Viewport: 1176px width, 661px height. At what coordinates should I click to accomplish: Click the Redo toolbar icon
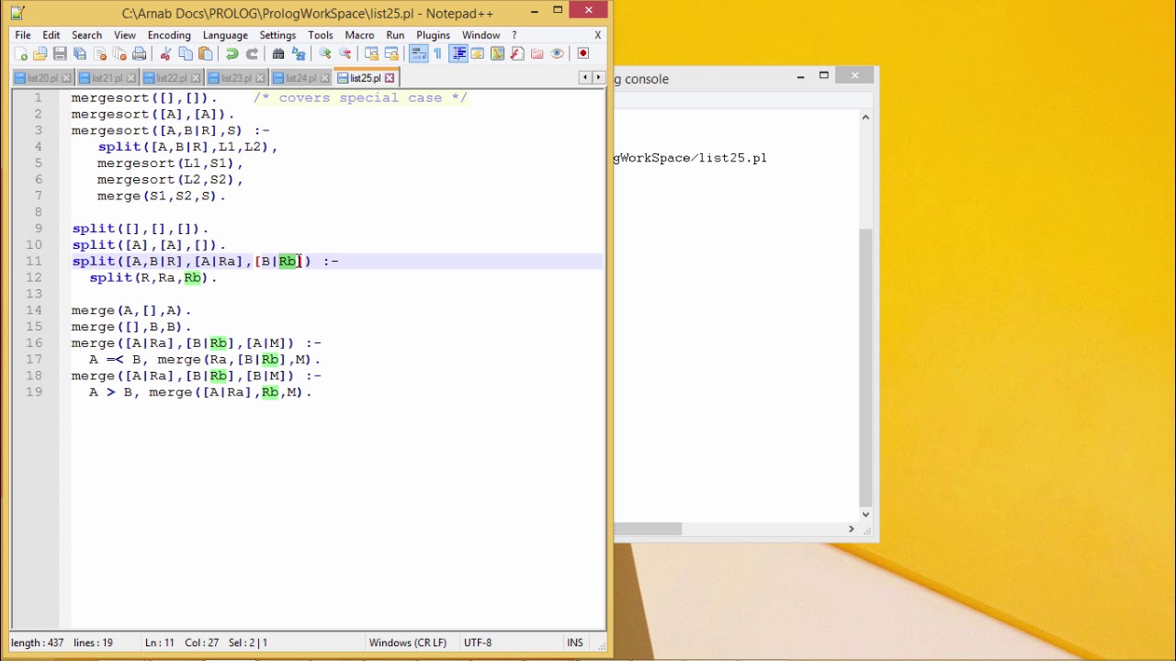point(252,54)
